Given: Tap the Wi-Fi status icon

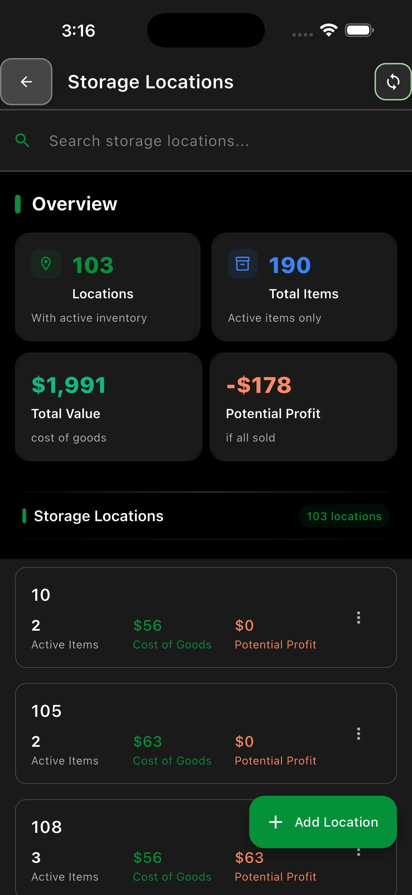Looking at the screenshot, I should pyautogui.click(x=329, y=30).
